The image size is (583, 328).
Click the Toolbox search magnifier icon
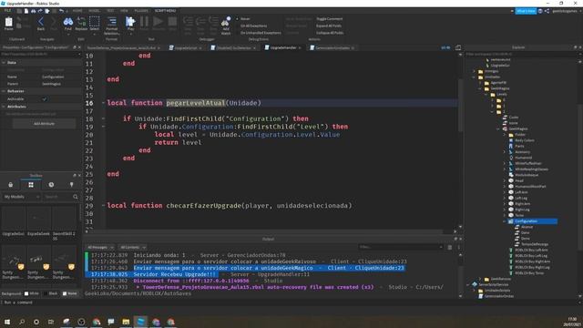[76, 197]
